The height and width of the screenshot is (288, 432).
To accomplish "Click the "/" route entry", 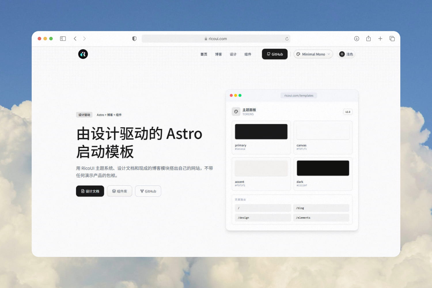I will tap(263, 208).
